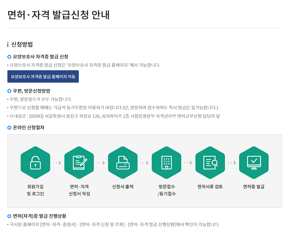Screen dimensions: 289x232
Task: Click the blue bullet icon beside 요양보호사 자격증 발급 신청
Action: 9,57
